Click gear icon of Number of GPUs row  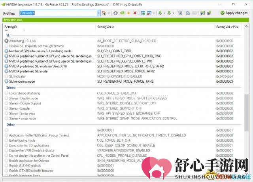[6, 51]
